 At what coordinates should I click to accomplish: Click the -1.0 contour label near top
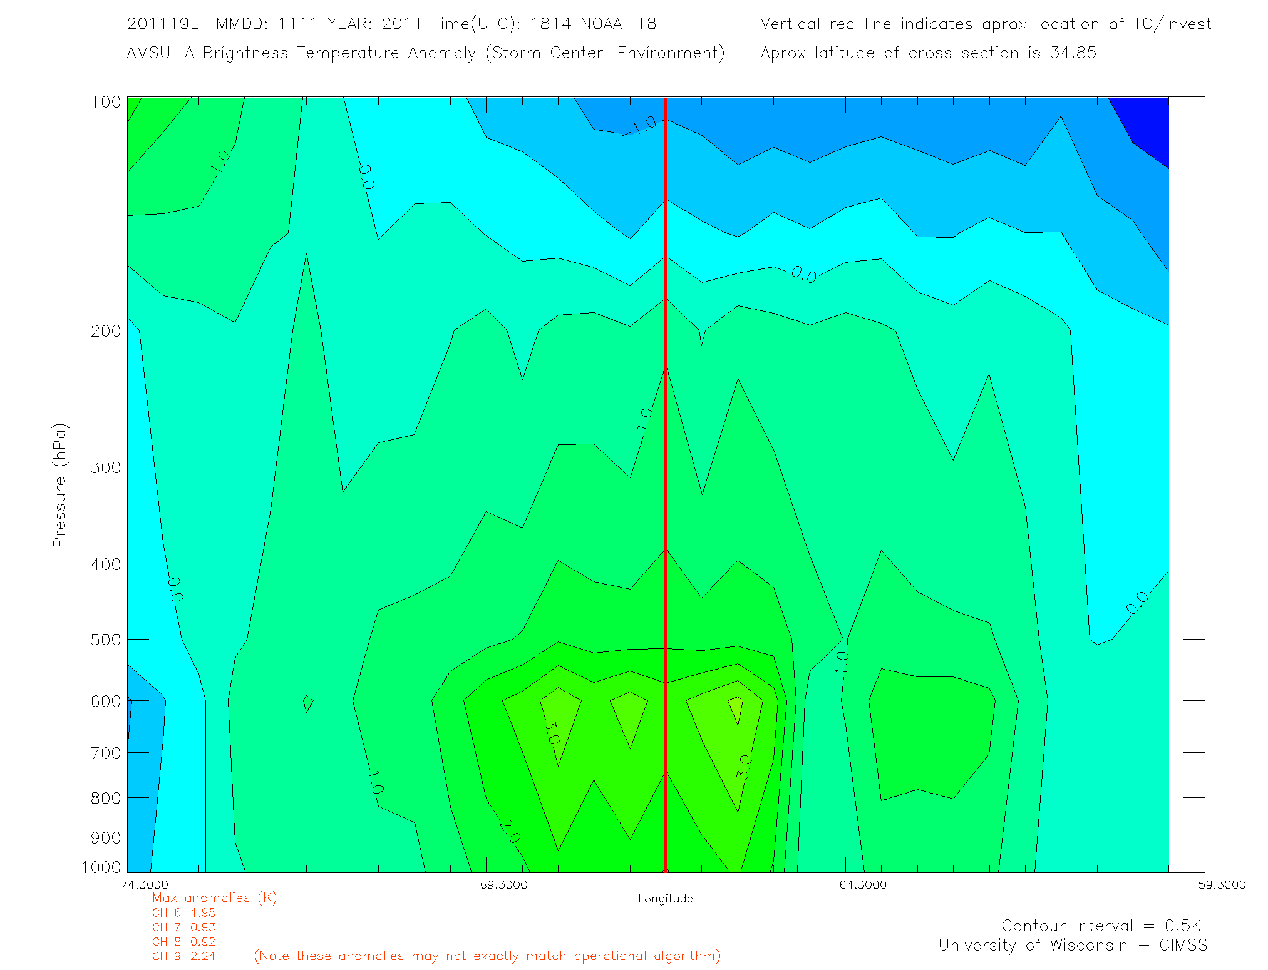point(640,125)
